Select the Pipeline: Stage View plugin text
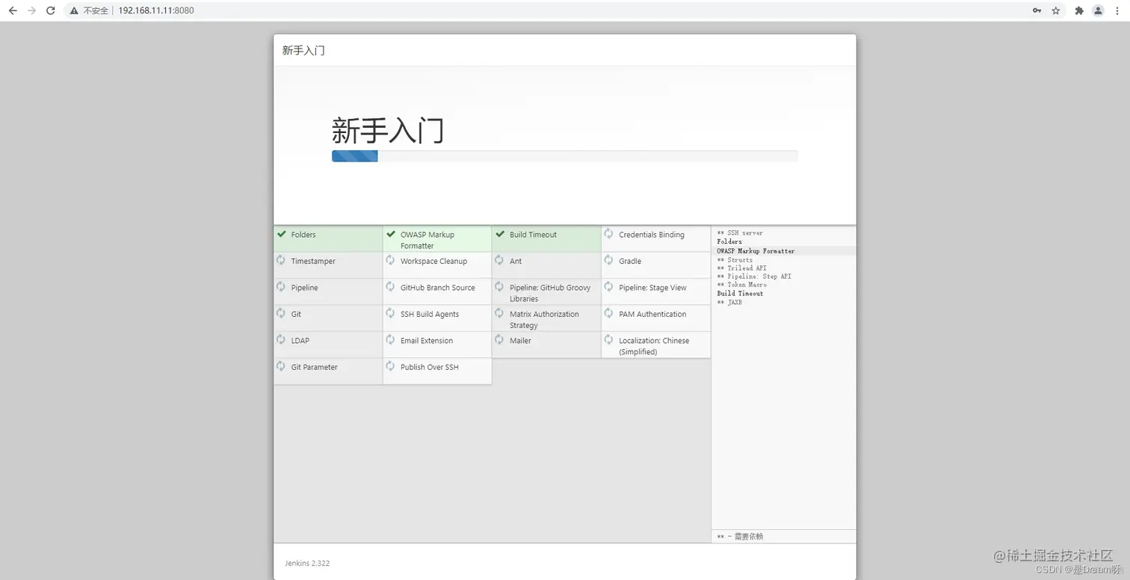This screenshot has height=580, width=1130. [x=652, y=288]
